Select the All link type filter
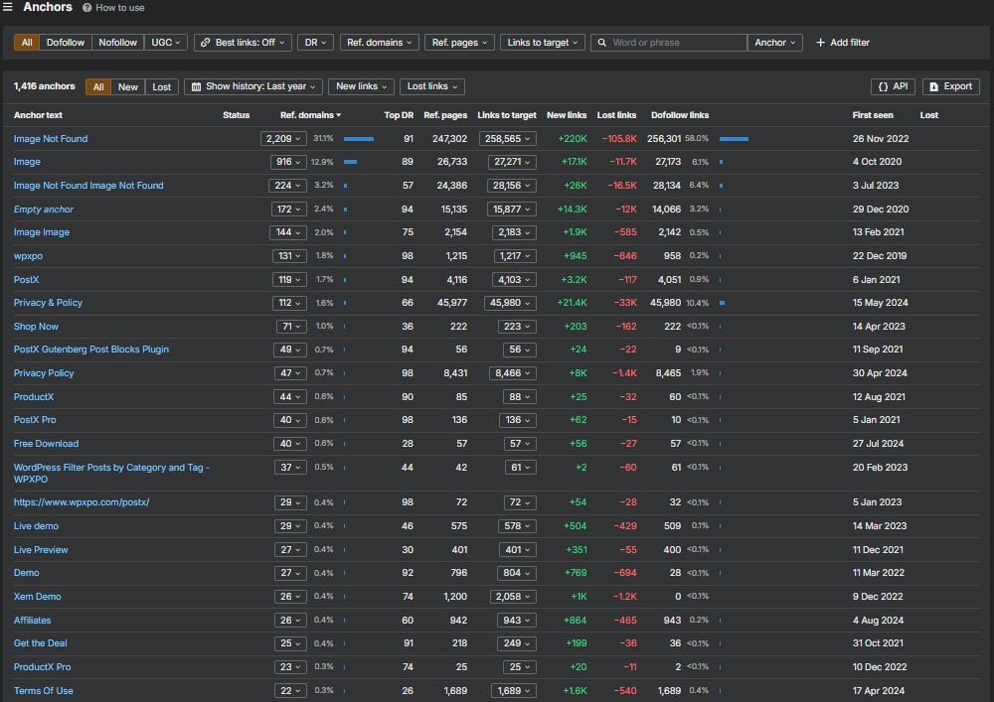994x702 pixels. tap(27, 43)
